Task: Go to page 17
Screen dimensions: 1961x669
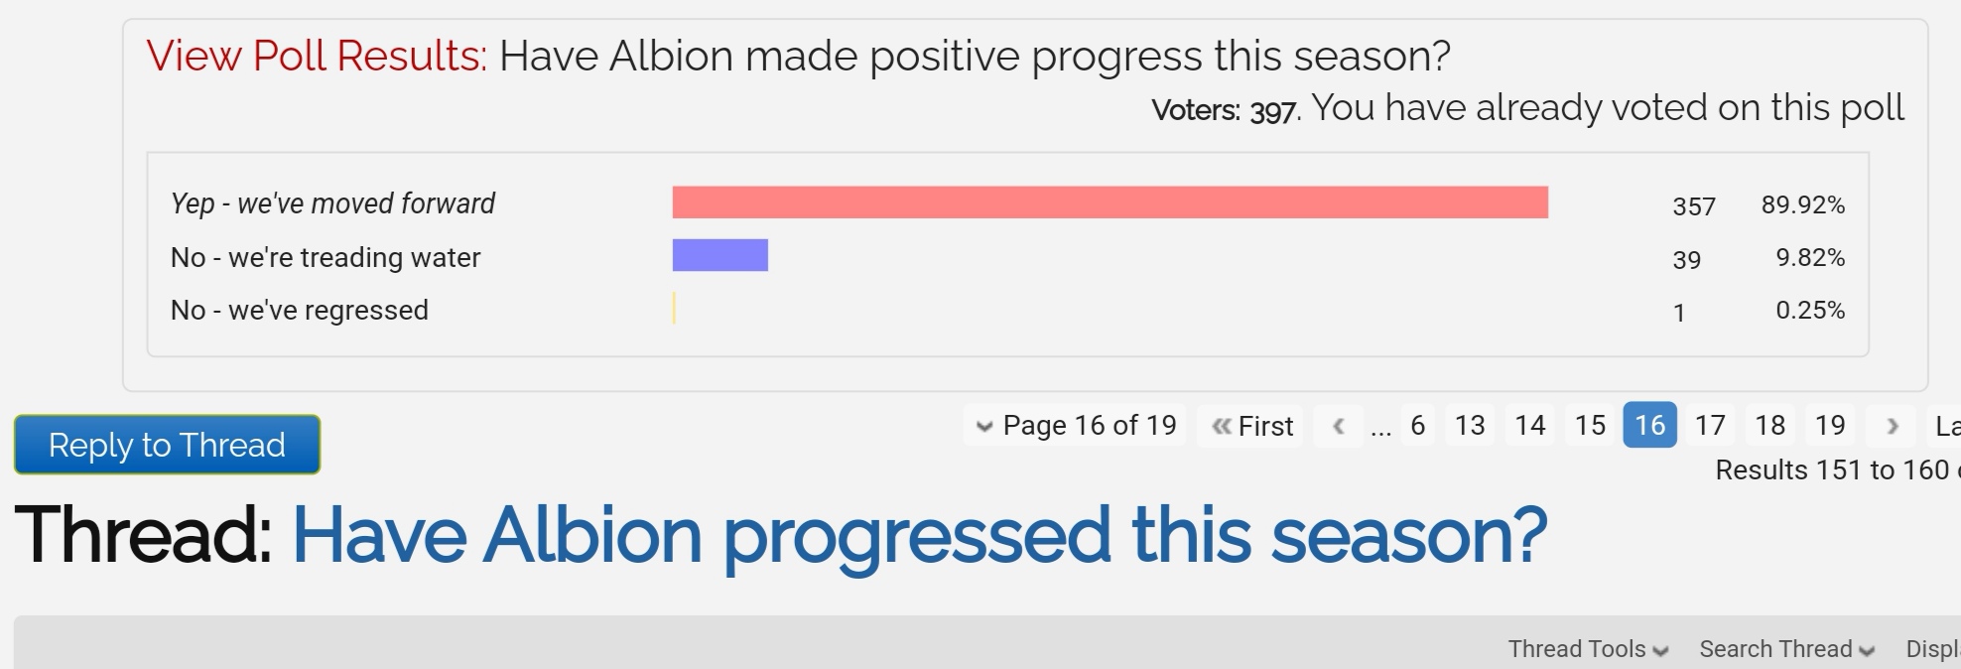Action: pos(1710,426)
